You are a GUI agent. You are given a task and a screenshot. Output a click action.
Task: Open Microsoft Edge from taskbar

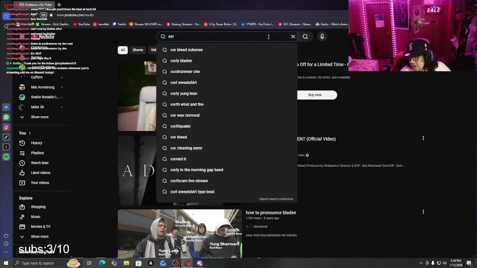pyautogui.click(x=102, y=263)
